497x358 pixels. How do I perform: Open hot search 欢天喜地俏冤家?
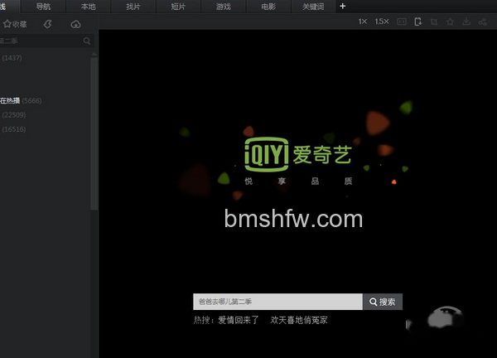tap(299, 320)
